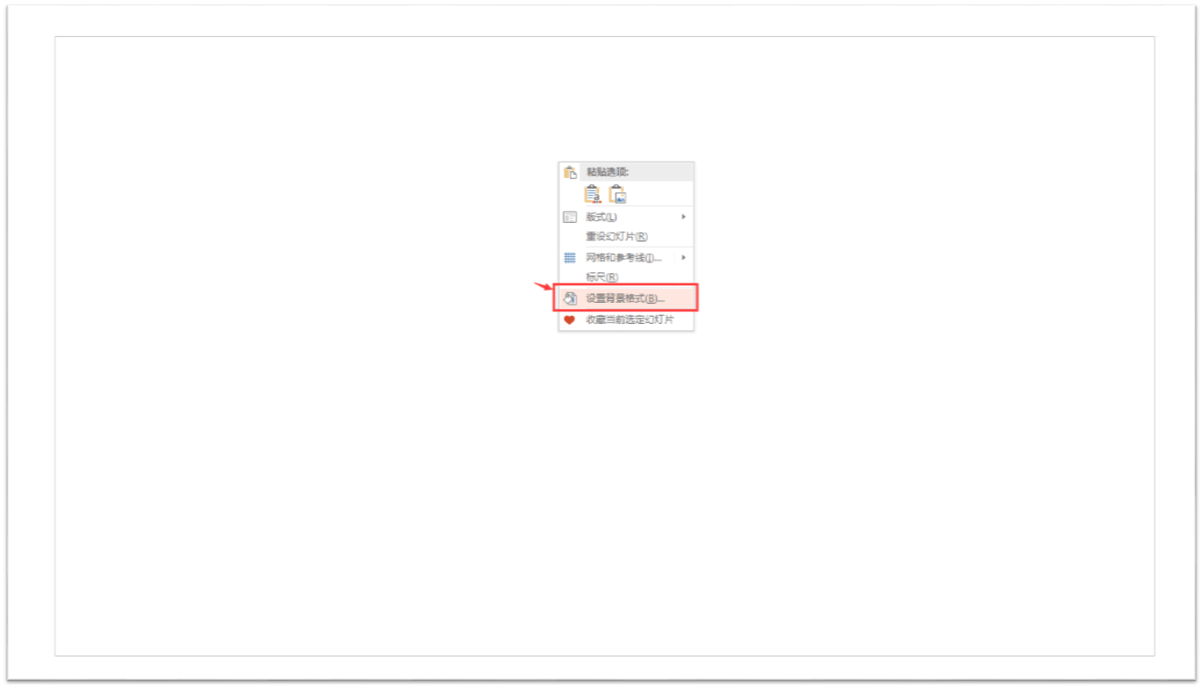1203x689 pixels.
Task: Click the clipboard icon beside 粘贴选项
Action: [x=570, y=172]
